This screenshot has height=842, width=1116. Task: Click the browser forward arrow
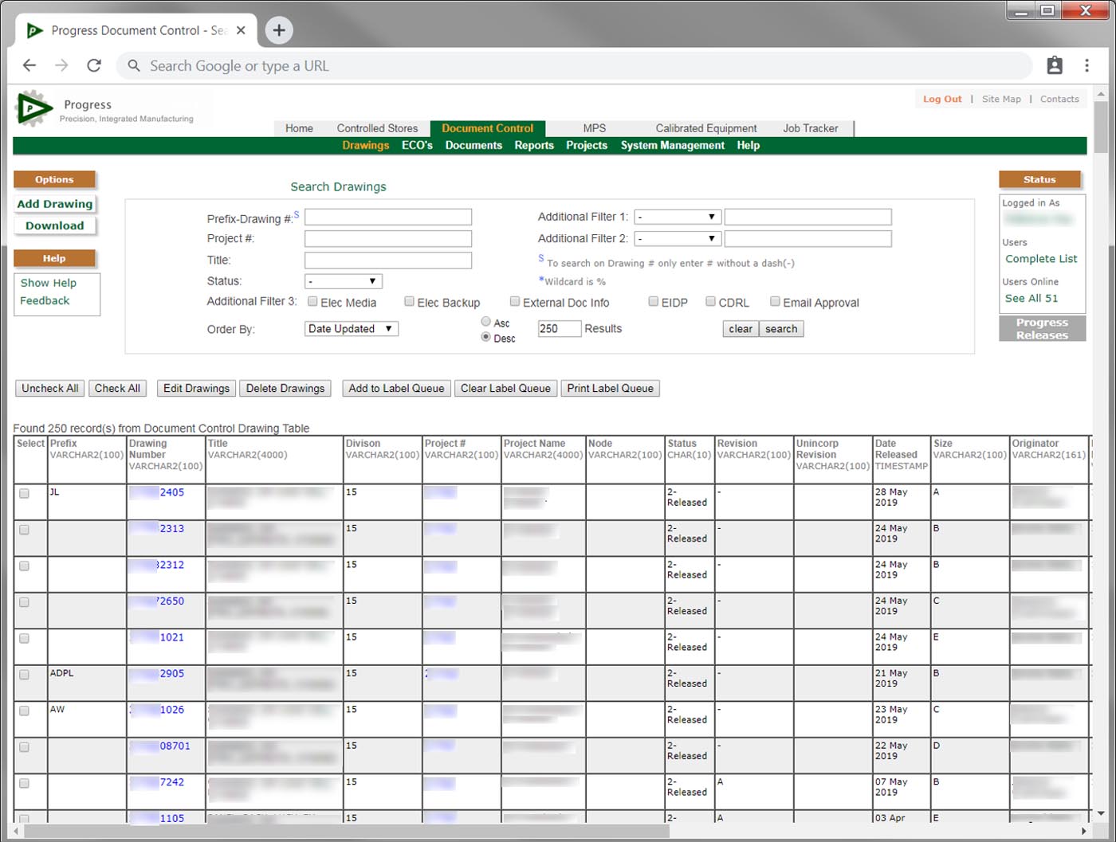pyautogui.click(x=61, y=66)
